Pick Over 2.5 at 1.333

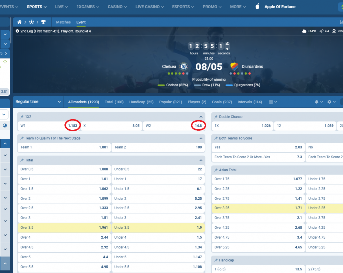(x=64, y=208)
